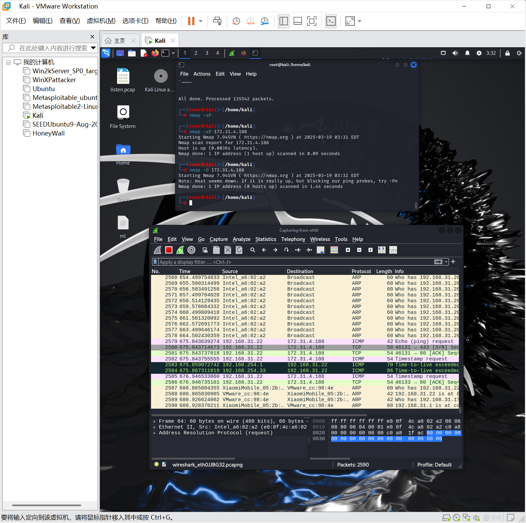Open Kali terminal launcher dropdown arrow

tap(173, 53)
